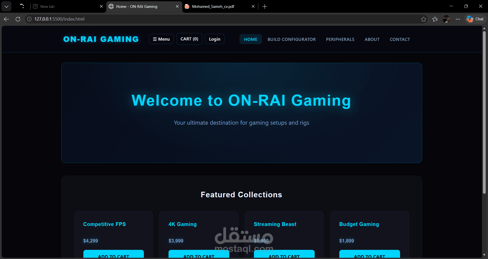Click the scrollbar up arrow
The image size is (488, 259).
tap(484, 28)
